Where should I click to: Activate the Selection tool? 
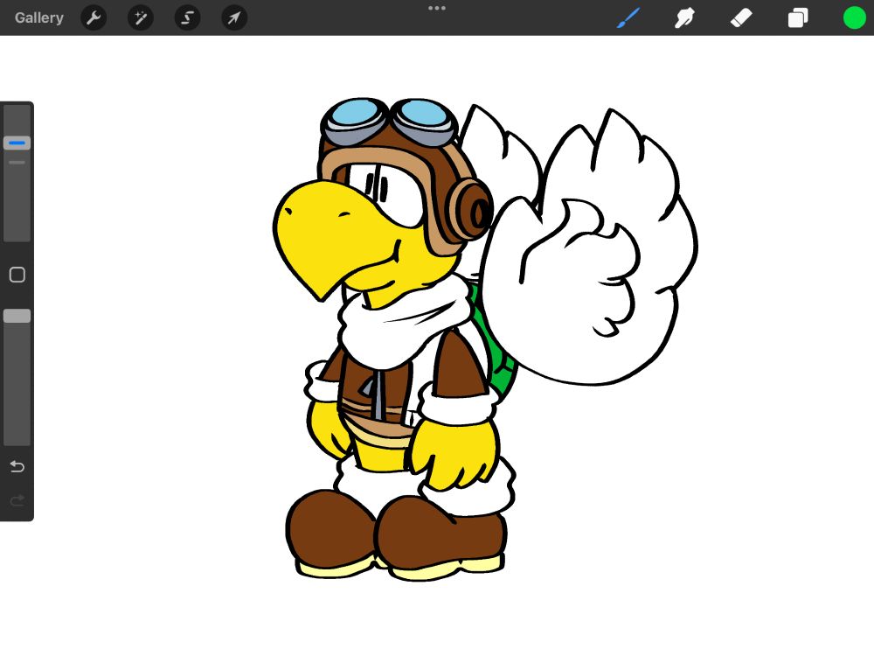pos(187,17)
